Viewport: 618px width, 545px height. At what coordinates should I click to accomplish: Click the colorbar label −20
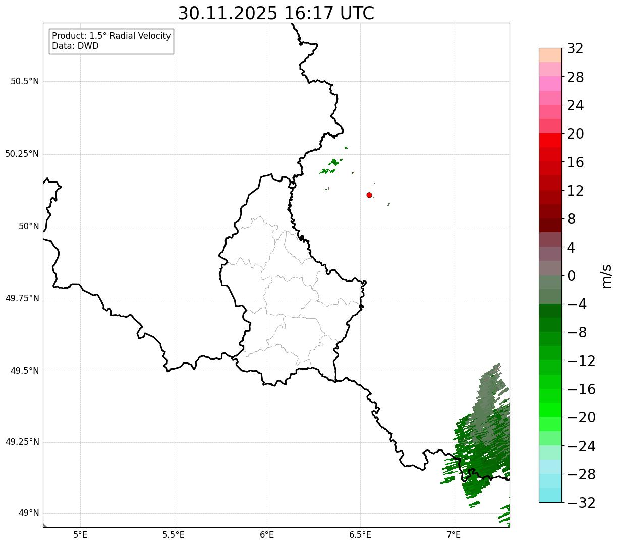click(581, 418)
